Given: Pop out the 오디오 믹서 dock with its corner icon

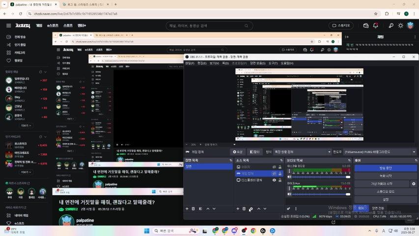Looking at the screenshot, I should click(349, 160).
